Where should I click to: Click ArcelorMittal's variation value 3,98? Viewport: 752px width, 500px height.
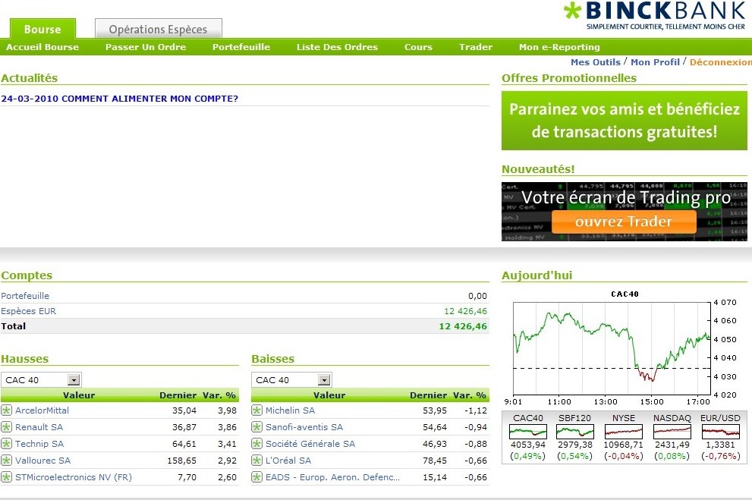[228, 410]
